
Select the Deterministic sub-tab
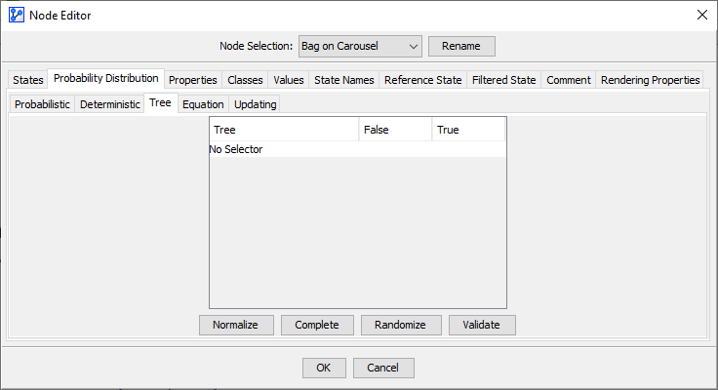[110, 104]
